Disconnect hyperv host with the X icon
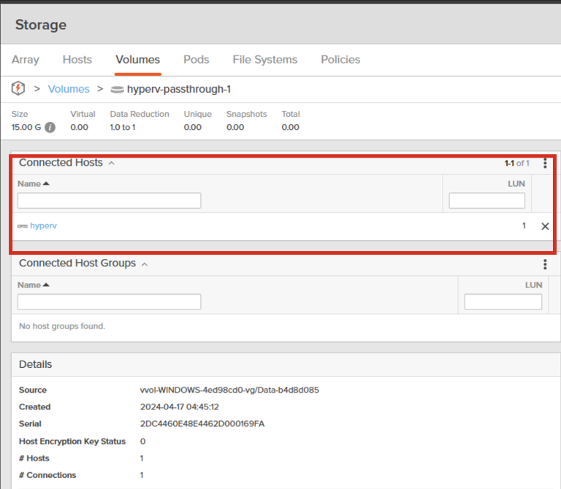The width and height of the screenshot is (561, 489). [545, 226]
